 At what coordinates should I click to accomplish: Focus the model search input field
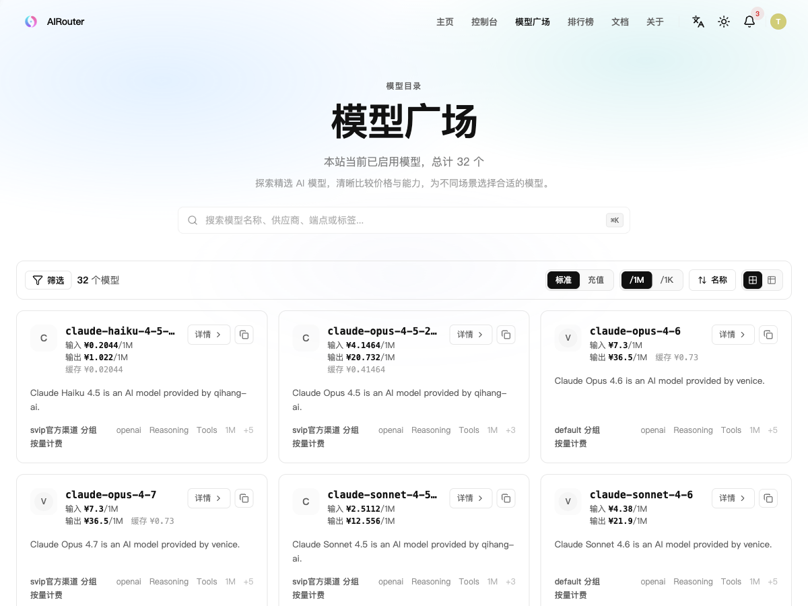[404, 220]
